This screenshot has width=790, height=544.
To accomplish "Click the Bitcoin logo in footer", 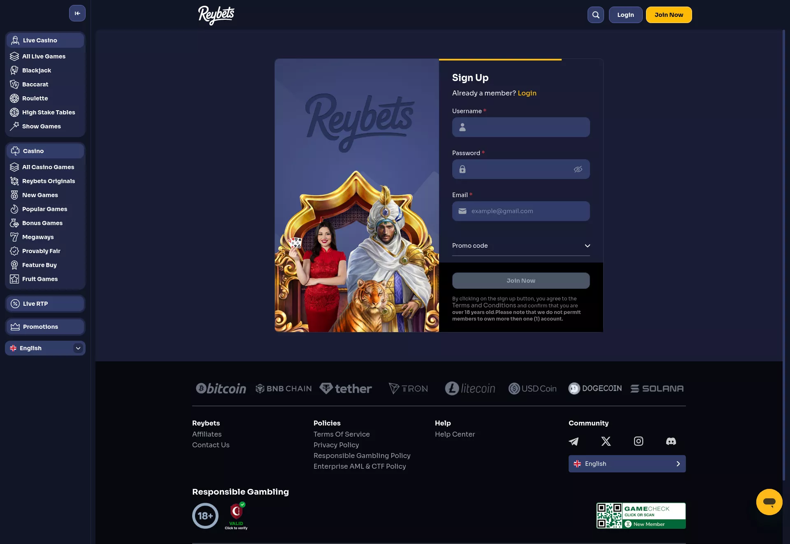I will click(221, 388).
